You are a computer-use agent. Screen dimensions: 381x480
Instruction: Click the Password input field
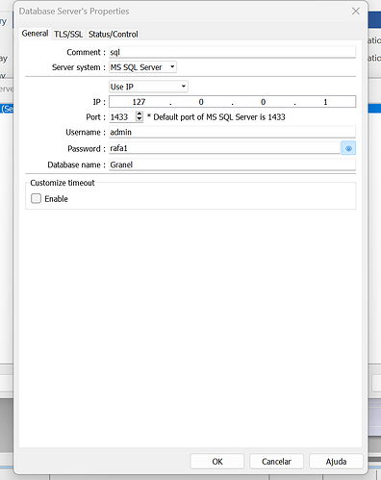click(x=224, y=148)
